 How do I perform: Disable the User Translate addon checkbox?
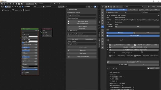coord(109,15)
